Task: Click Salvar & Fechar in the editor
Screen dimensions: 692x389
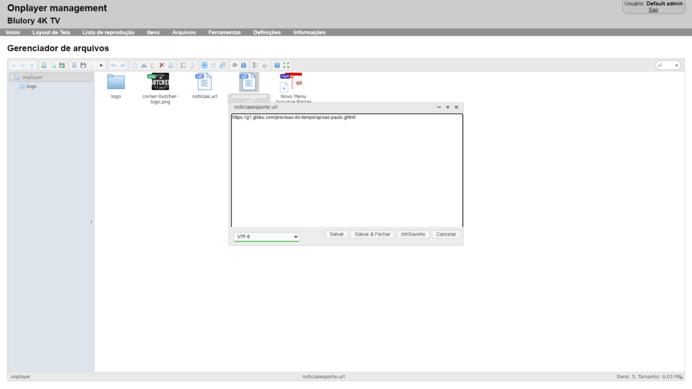Action: pyautogui.click(x=372, y=234)
